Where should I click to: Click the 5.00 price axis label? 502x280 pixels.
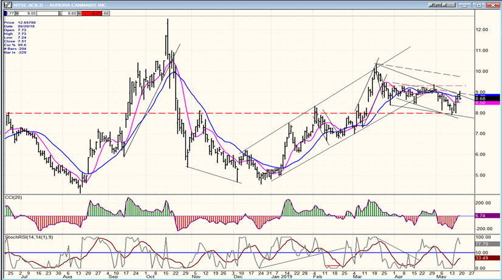click(482, 175)
